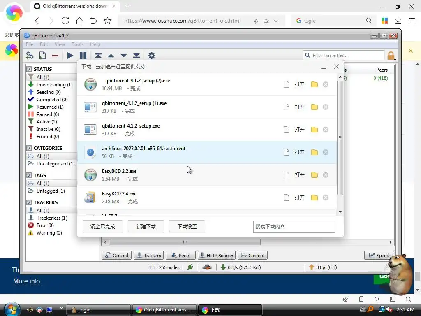Click the lock UI padlock icon
Image resolution: width=421 pixels, height=316 pixels.
[x=391, y=56]
